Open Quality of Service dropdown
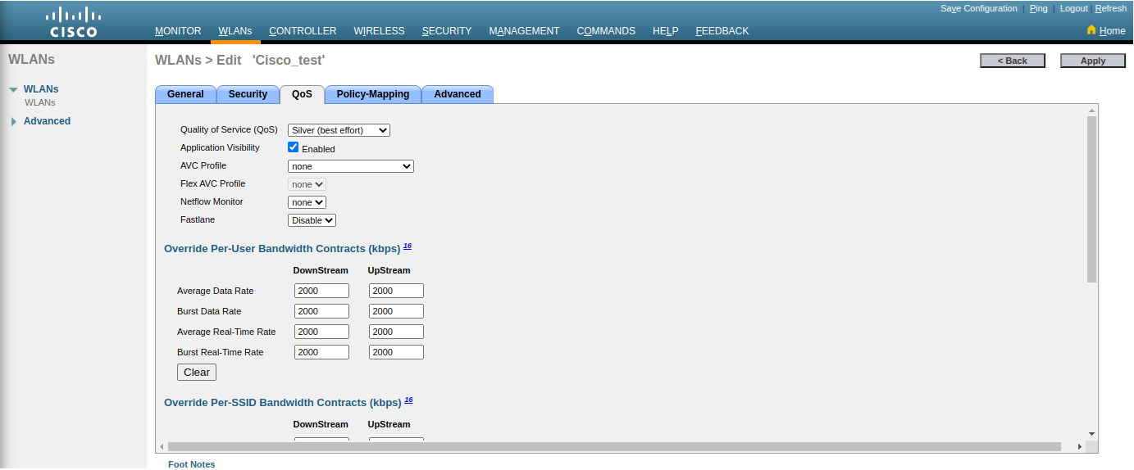This screenshot has height=470, width=1134. coord(339,130)
